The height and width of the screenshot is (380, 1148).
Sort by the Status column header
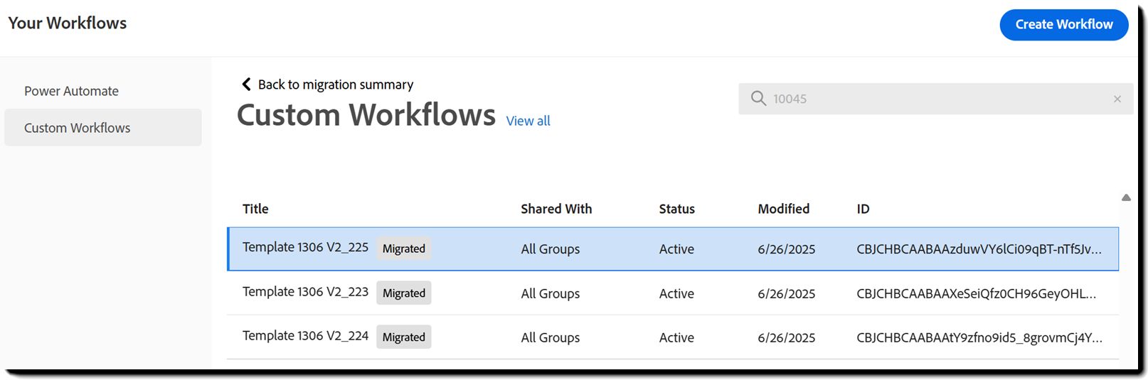coord(676,209)
